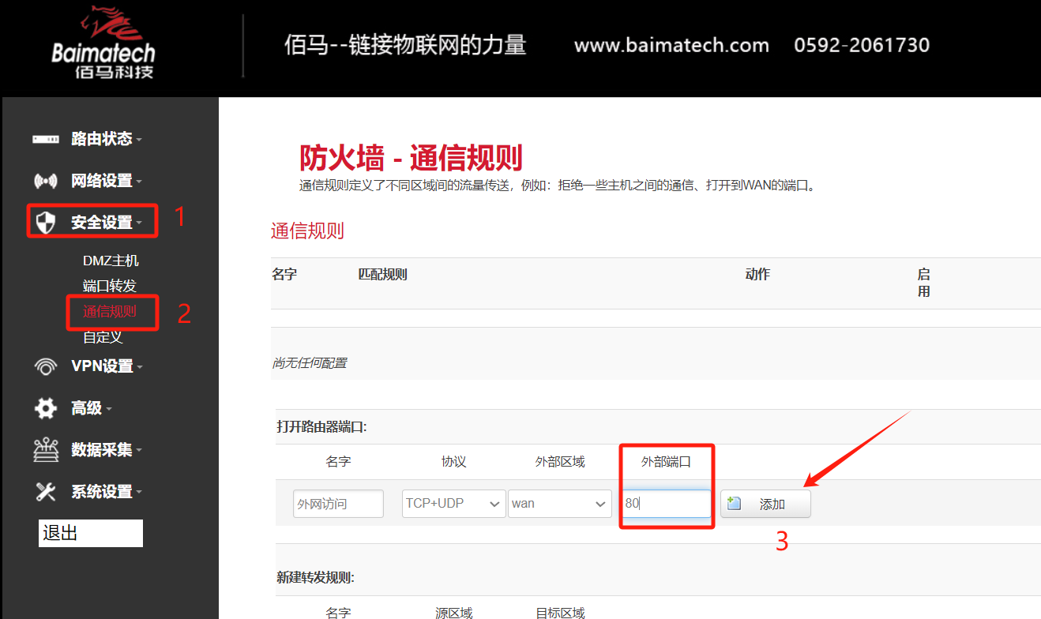The image size is (1041, 619).
Task: Open the 协议 TCP+UDP dropdown
Action: (x=453, y=503)
